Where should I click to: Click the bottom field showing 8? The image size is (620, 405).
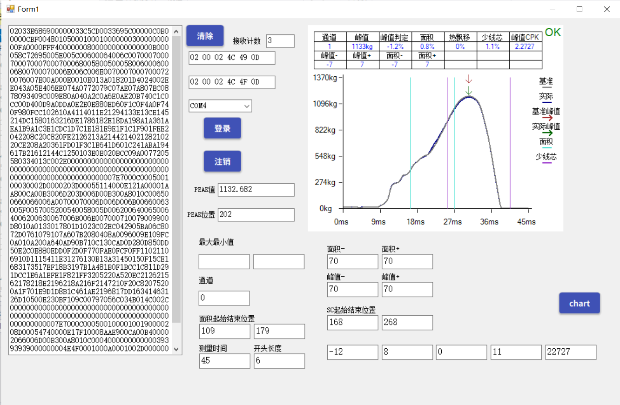click(407, 352)
